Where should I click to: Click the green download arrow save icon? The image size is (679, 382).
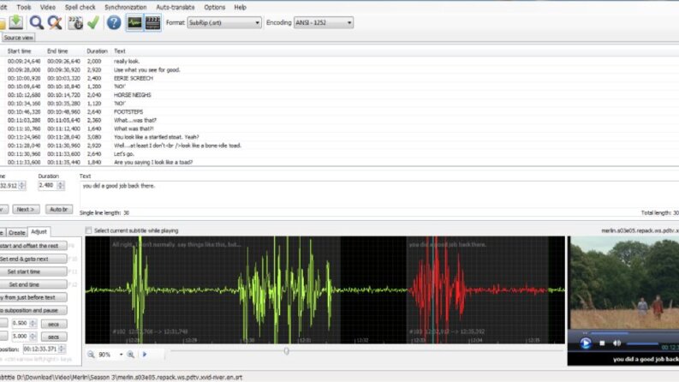(x=16, y=22)
